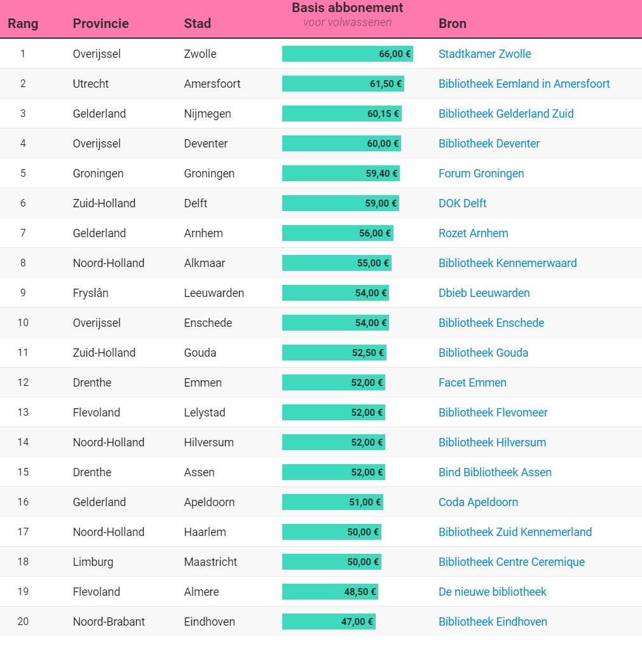
Task: Open the Stadtkamer Zwolle source link
Action: point(484,54)
